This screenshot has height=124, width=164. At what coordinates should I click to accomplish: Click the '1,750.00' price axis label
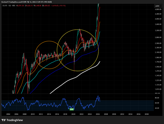point(158,62)
